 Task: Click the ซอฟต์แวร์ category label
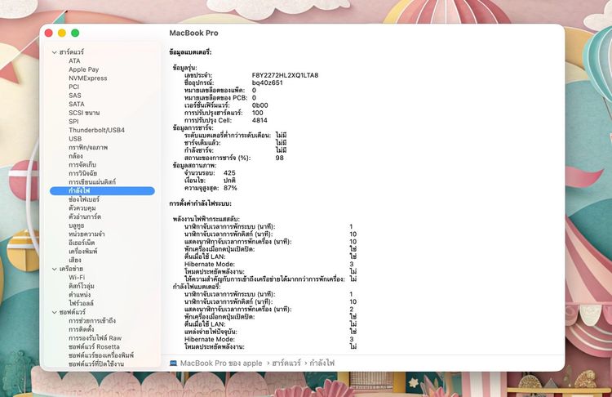(x=72, y=312)
